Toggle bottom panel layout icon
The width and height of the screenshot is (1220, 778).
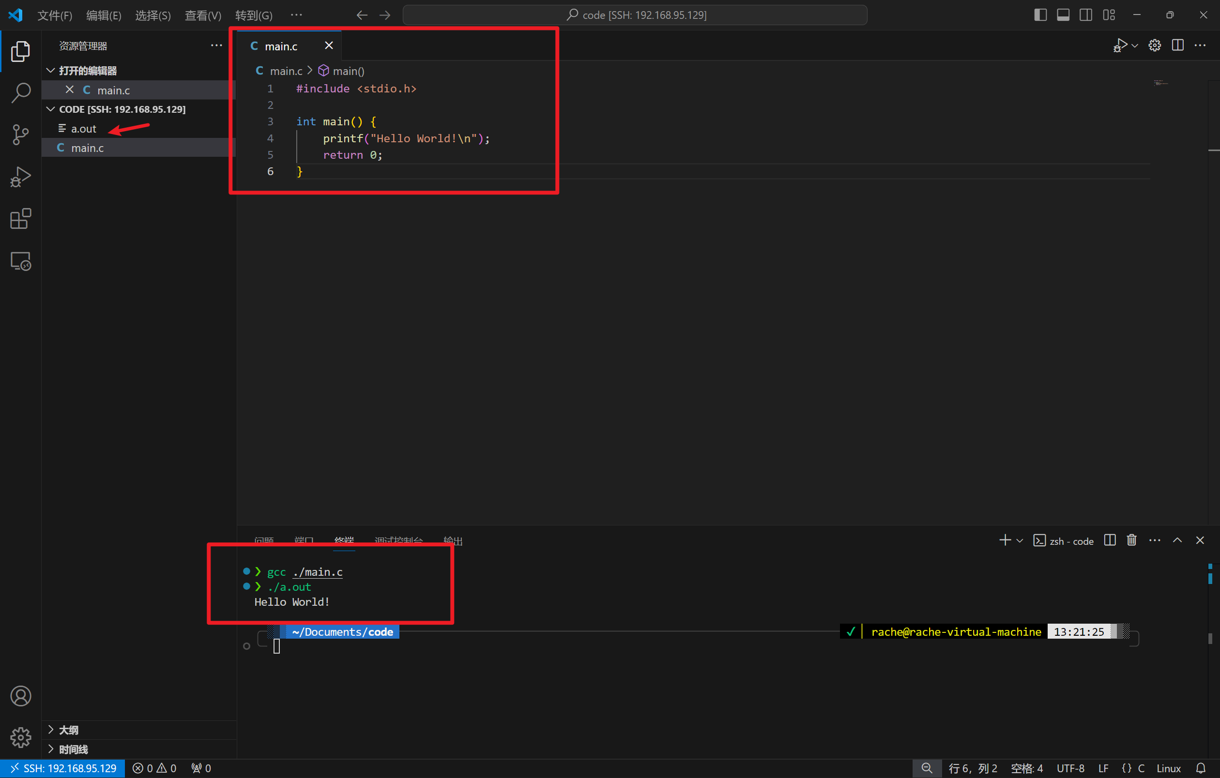pyautogui.click(x=1063, y=15)
